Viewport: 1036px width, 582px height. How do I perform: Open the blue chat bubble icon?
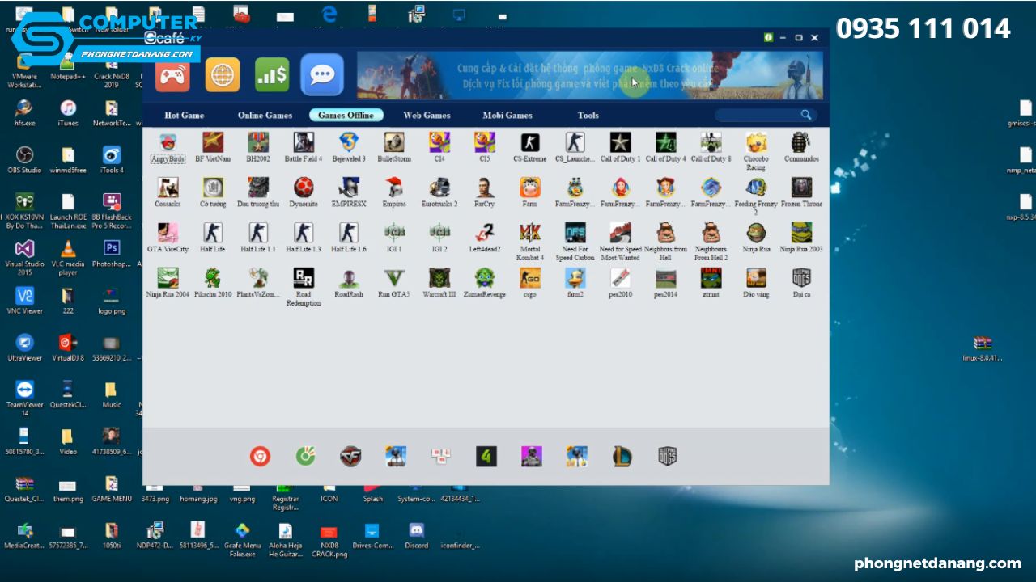point(322,75)
